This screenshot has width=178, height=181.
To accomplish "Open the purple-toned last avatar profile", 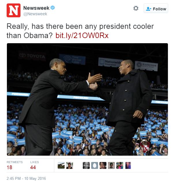I will pyautogui.click(x=128, y=165).
